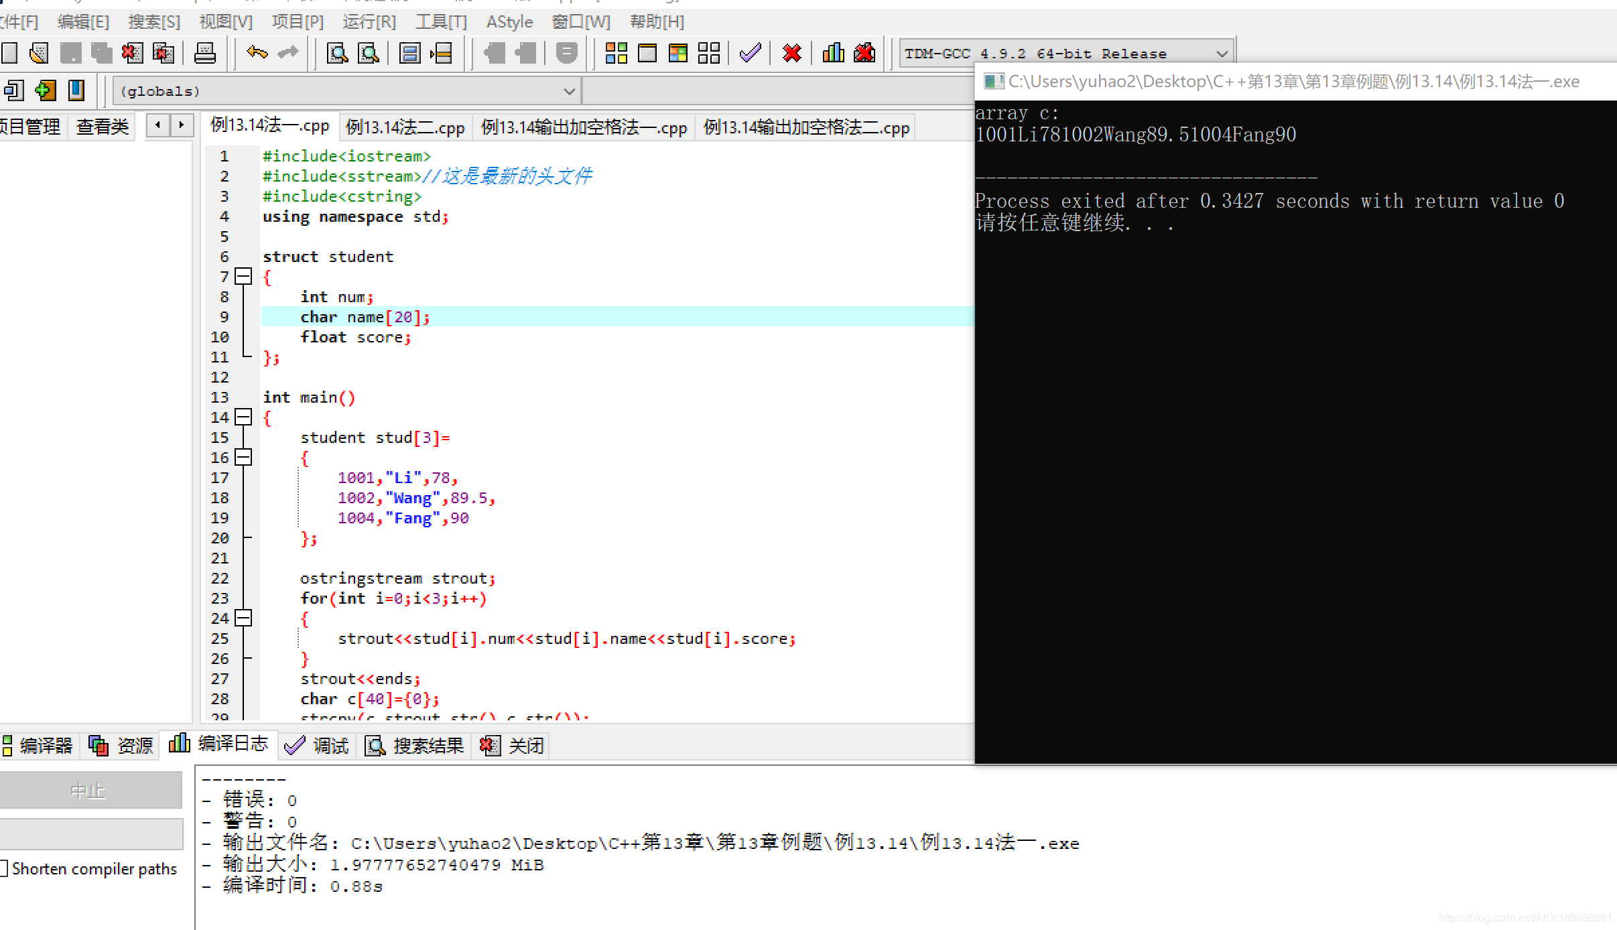Click the Print icon
This screenshot has height=930, width=1617.
click(x=204, y=53)
